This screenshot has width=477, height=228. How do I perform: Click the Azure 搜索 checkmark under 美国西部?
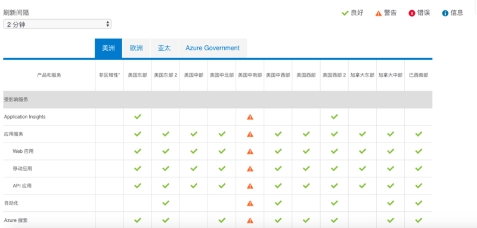(x=306, y=220)
